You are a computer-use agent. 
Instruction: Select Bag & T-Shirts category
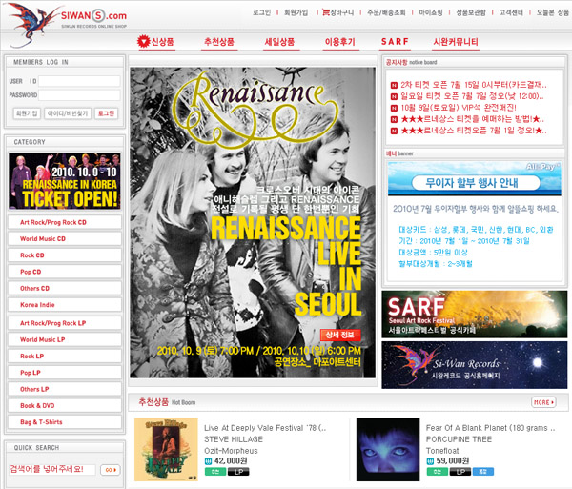click(x=65, y=422)
